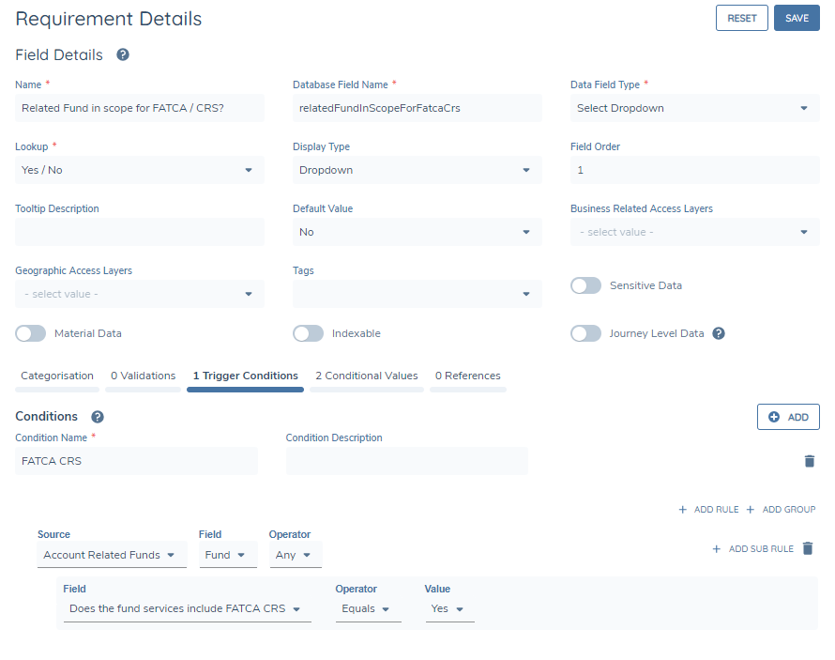Turn on the Material Data switch
Screen dimensions: 835x660
click(x=30, y=333)
